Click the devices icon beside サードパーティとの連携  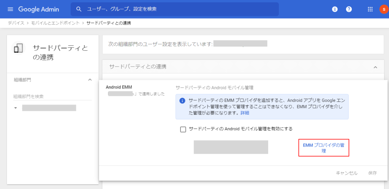click(x=19, y=48)
